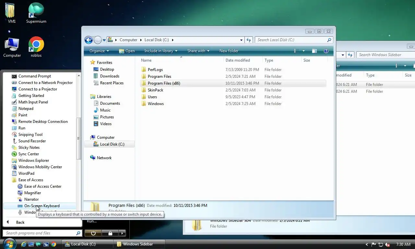
Task: Open the network tray icon
Action: click(381, 244)
